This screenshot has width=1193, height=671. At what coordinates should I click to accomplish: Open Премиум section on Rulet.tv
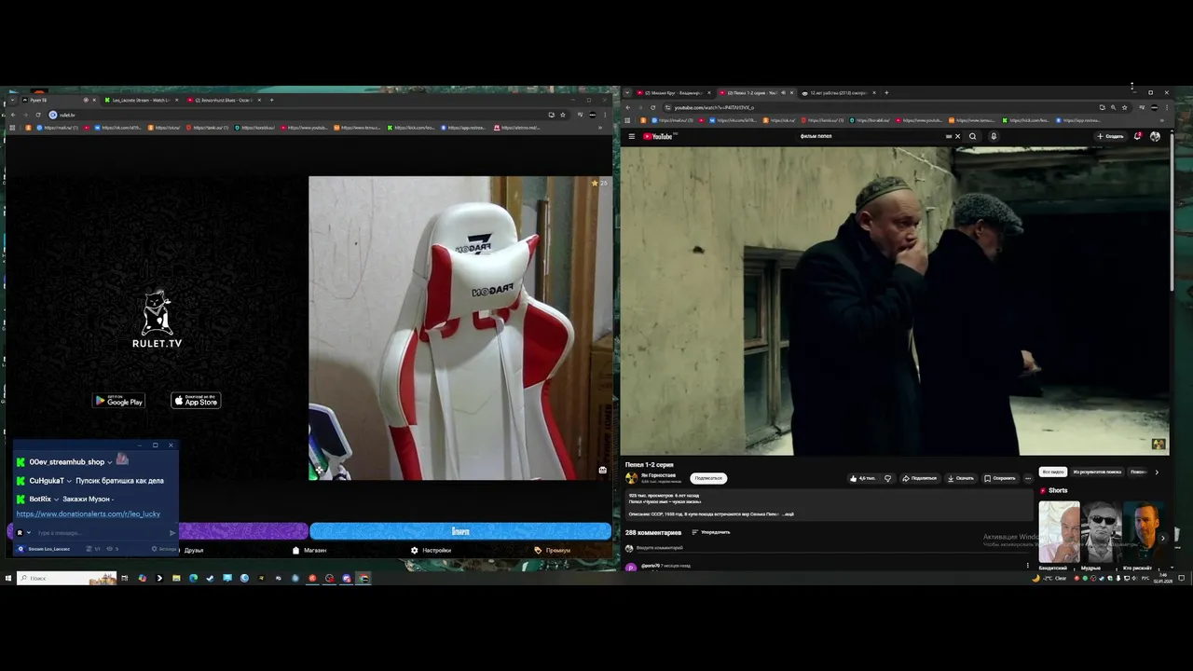(x=553, y=550)
